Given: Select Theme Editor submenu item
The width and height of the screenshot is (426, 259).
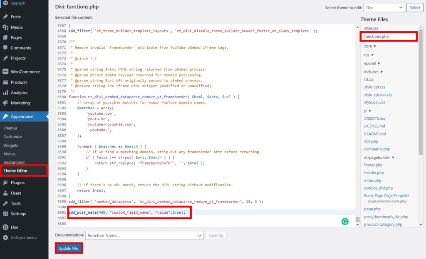Looking at the screenshot, I should (15, 171).
